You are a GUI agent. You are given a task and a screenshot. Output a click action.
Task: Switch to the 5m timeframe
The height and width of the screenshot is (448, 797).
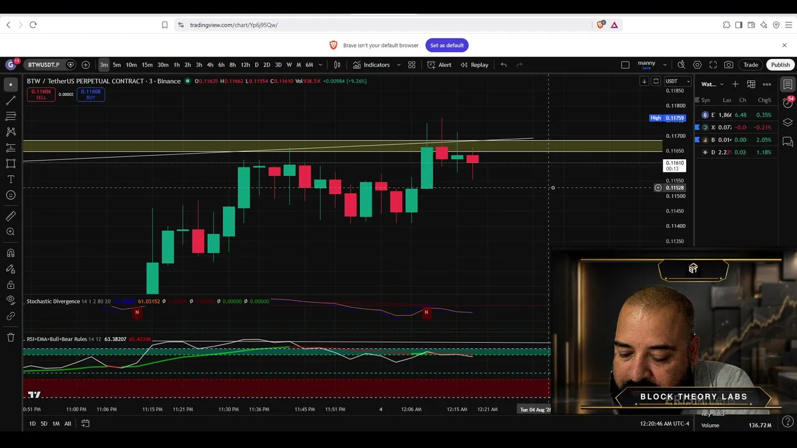coord(116,65)
